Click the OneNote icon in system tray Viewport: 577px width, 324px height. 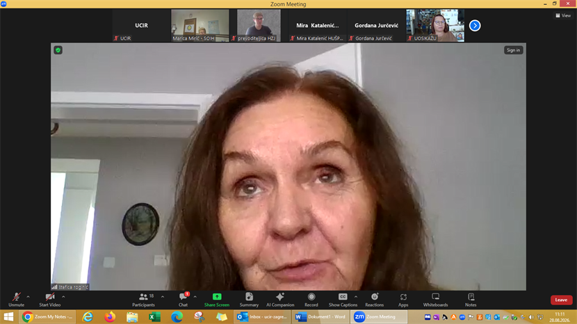(436, 317)
